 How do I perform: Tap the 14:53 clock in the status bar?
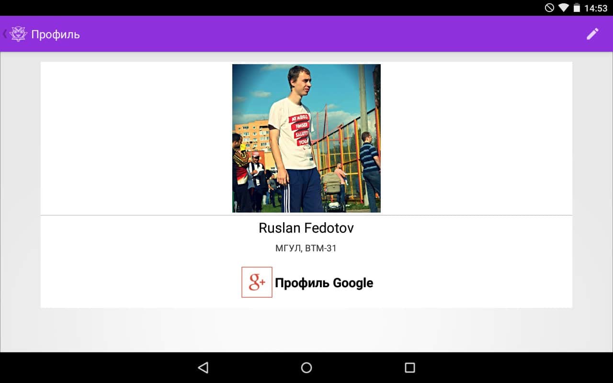click(x=596, y=8)
